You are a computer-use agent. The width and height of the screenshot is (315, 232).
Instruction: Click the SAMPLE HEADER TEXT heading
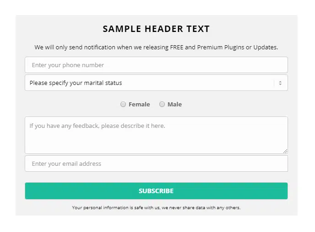pos(156,29)
